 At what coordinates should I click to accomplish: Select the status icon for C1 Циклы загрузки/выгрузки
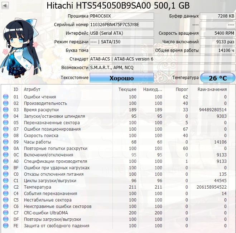(x=6, y=180)
